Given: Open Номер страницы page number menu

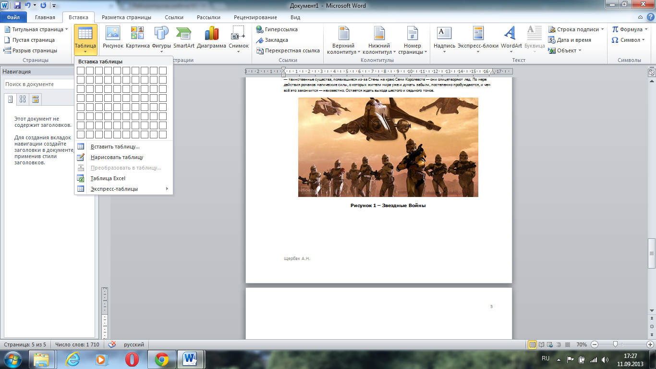Looking at the screenshot, I should (x=413, y=40).
